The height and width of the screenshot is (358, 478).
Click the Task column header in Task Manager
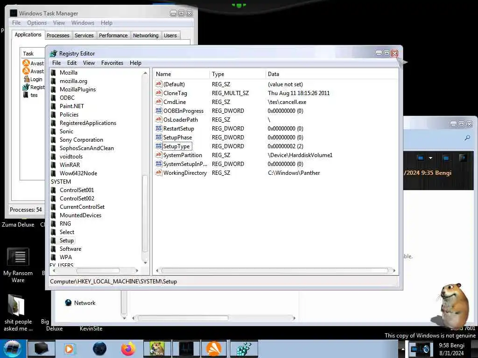(x=32, y=54)
